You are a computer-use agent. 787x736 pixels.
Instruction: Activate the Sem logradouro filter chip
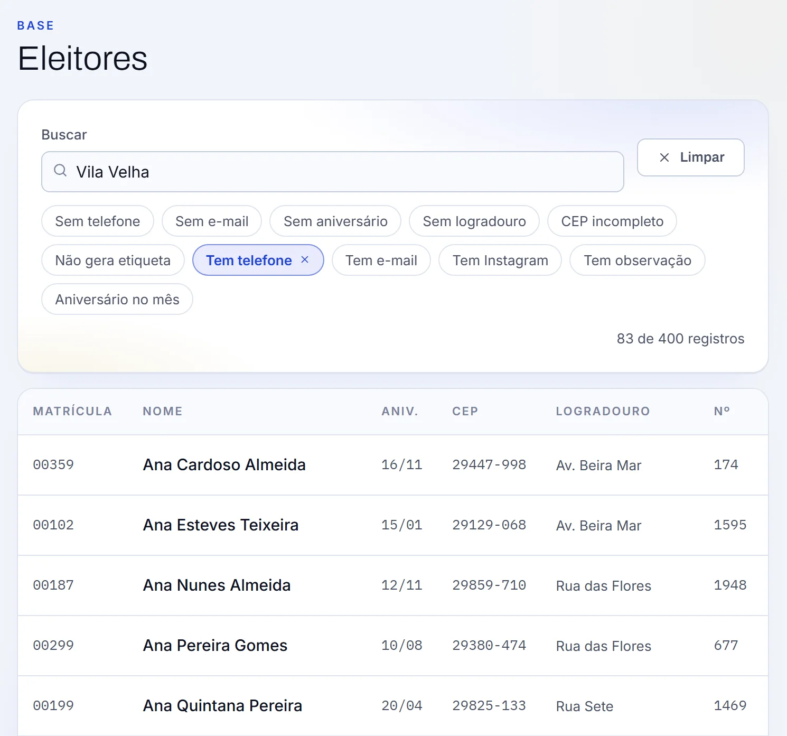(x=474, y=221)
